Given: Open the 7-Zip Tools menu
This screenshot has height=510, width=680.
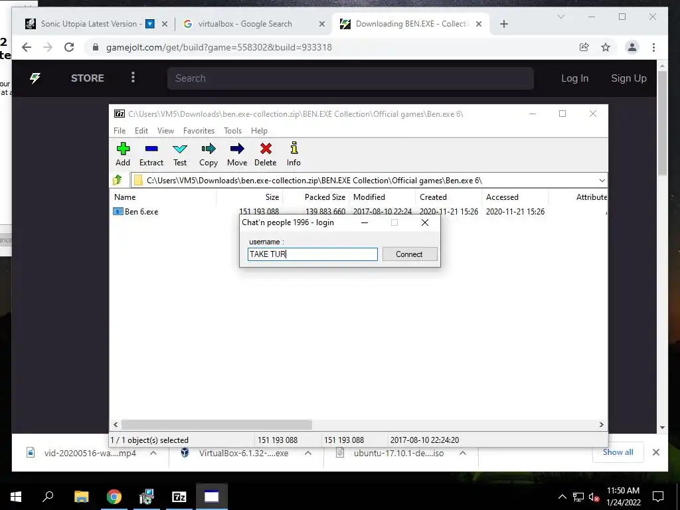Looking at the screenshot, I should pos(232,131).
